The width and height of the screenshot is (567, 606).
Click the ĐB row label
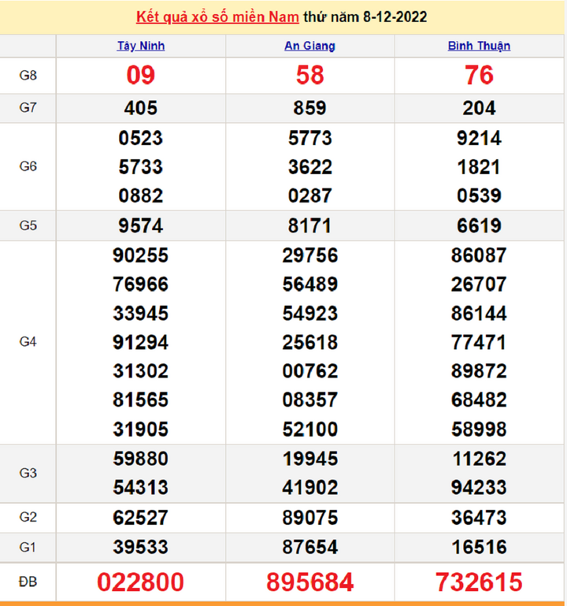[28, 582]
